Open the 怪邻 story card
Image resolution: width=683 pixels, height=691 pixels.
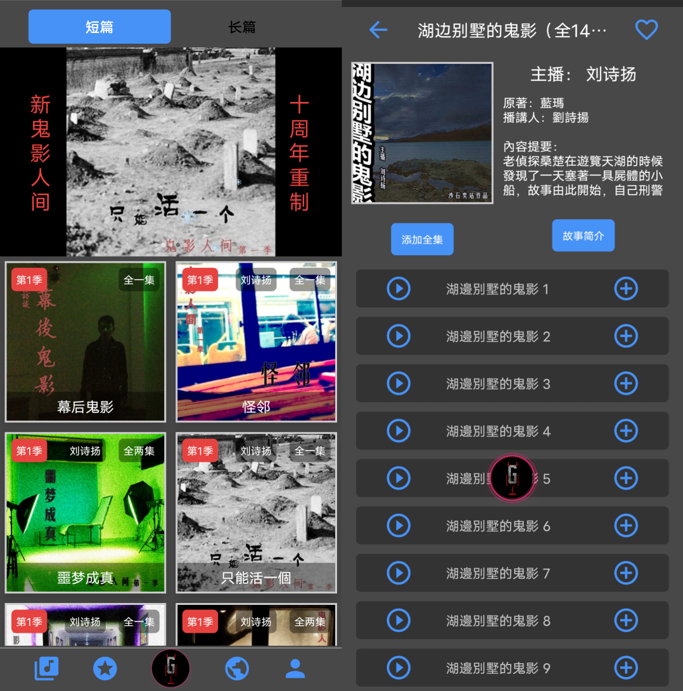pyautogui.click(x=256, y=341)
